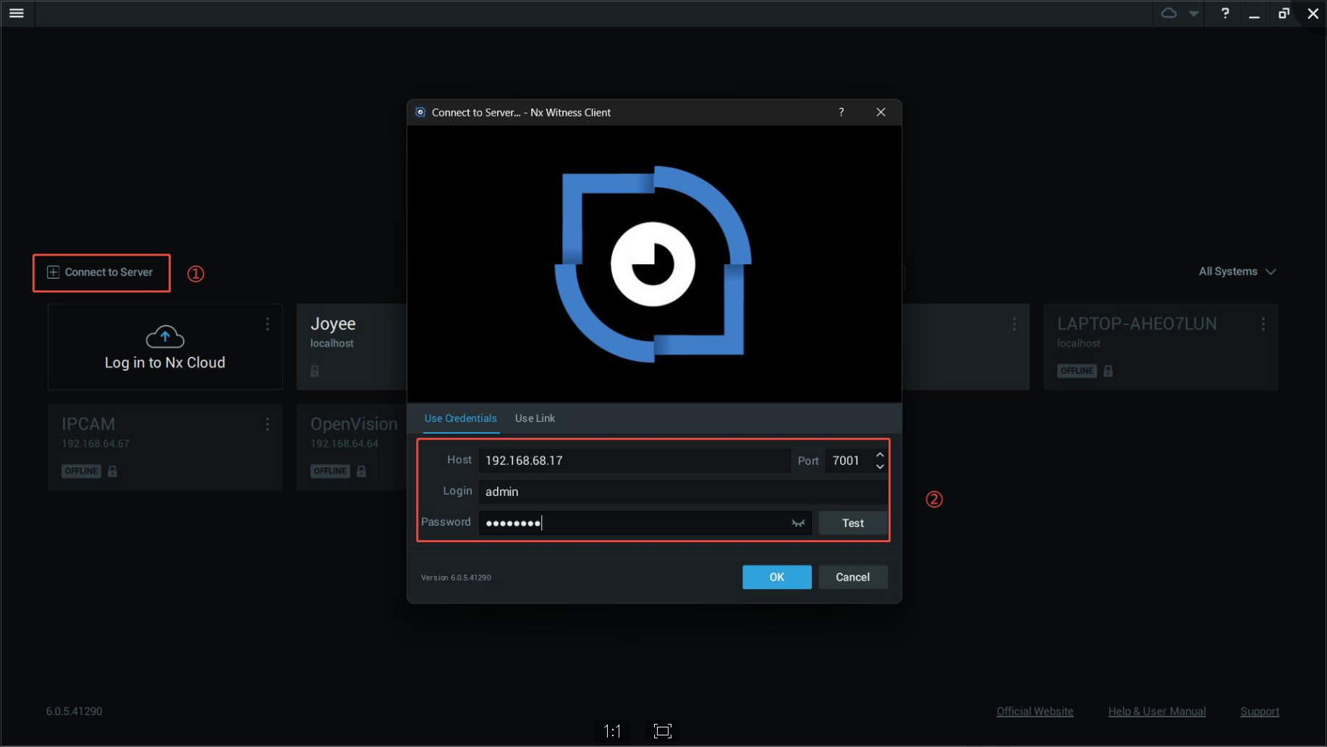Screen dimensions: 1327x747
Task: Open options menu on Log in to Nx Cloud tile
Action: pyautogui.click(x=268, y=324)
